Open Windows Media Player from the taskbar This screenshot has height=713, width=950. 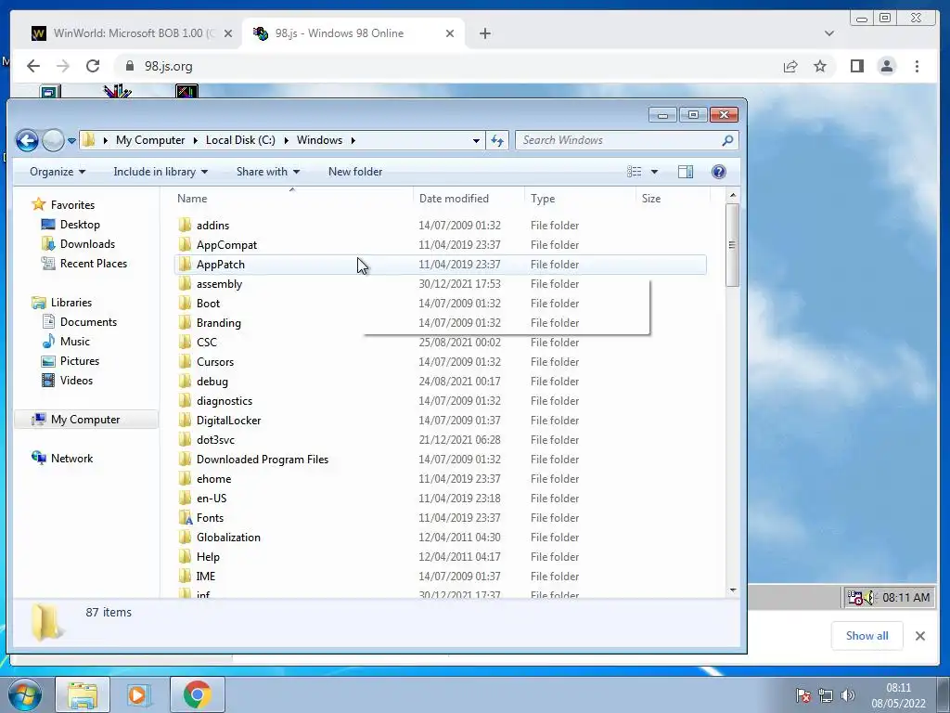[138, 694]
